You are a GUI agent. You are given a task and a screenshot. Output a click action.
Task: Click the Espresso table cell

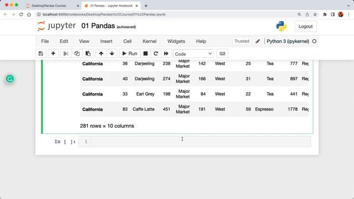[x=264, y=109]
